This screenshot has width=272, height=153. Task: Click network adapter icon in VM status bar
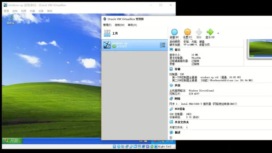click(x=127, y=146)
